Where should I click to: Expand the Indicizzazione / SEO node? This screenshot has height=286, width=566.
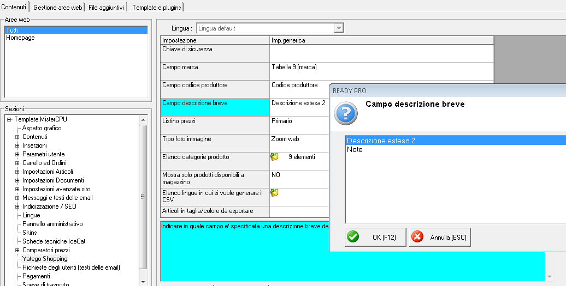click(17, 206)
